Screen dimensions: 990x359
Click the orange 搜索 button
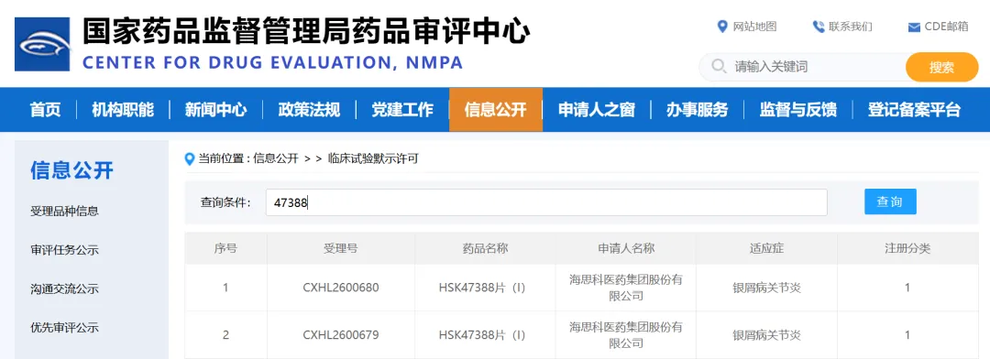tap(941, 67)
